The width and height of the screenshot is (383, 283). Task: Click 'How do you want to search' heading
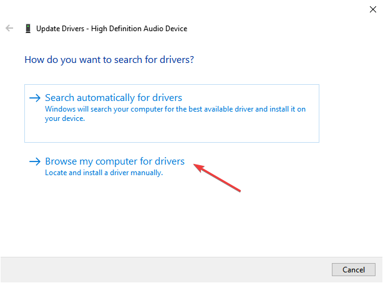click(x=109, y=60)
